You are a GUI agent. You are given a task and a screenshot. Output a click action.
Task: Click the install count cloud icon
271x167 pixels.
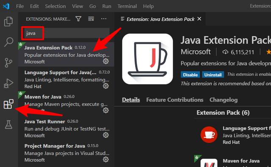(x=225, y=52)
